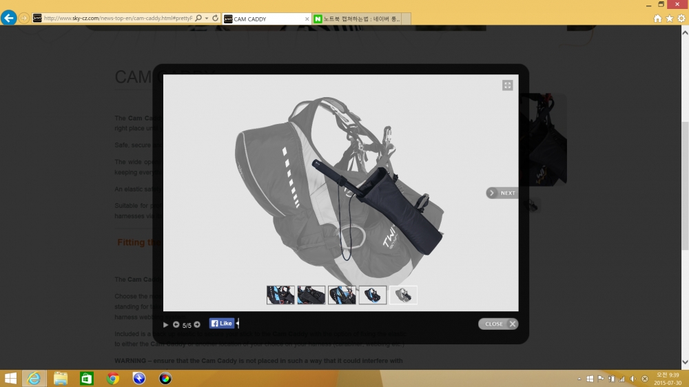This screenshot has height=387, width=689.
Task: Open browser Tools gear icon
Action: coord(681,19)
